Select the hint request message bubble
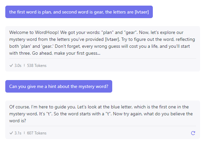The height and width of the screenshot is (142, 203). coord(59,86)
